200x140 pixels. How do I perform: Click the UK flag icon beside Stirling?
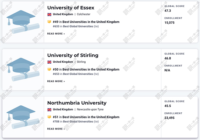point(49,62)
